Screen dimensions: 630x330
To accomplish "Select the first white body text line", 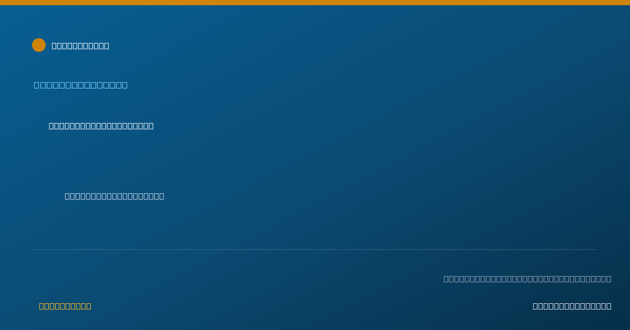I will [101, 126].
